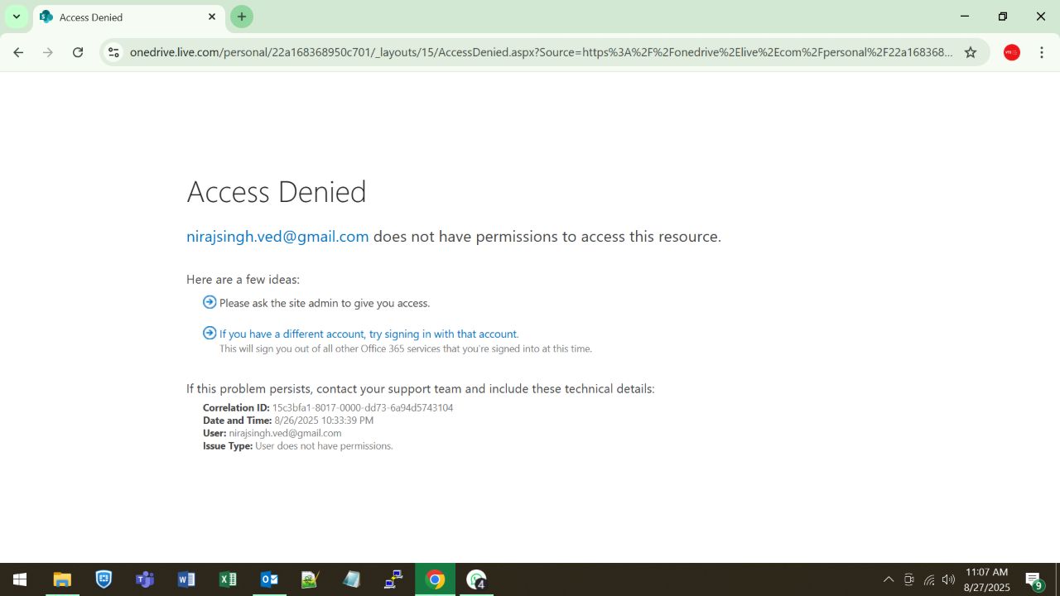Image resolution: width=1060 pixels, height=596 pixels.
Task: Open Excel from the taskbar
Action: tap(228, 579)
